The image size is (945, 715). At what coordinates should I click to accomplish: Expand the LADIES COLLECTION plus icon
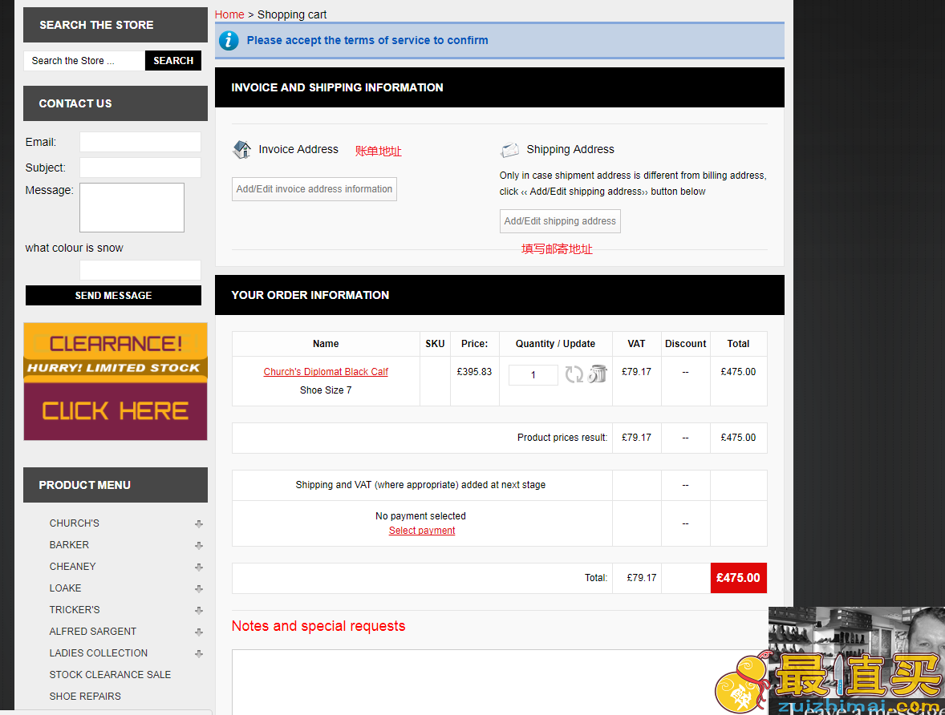199,654
